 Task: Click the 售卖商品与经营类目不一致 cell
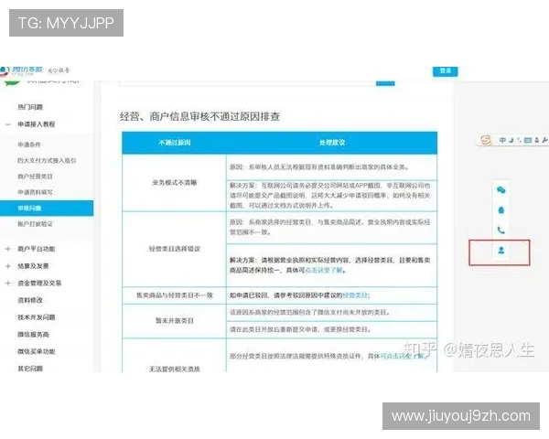pos(175,295)
